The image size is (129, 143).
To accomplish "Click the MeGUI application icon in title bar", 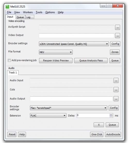I will [7, 7].
